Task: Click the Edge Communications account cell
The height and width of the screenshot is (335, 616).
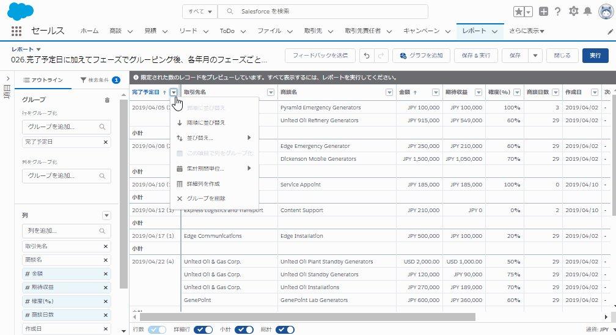Action: click(x=229, y=236)
